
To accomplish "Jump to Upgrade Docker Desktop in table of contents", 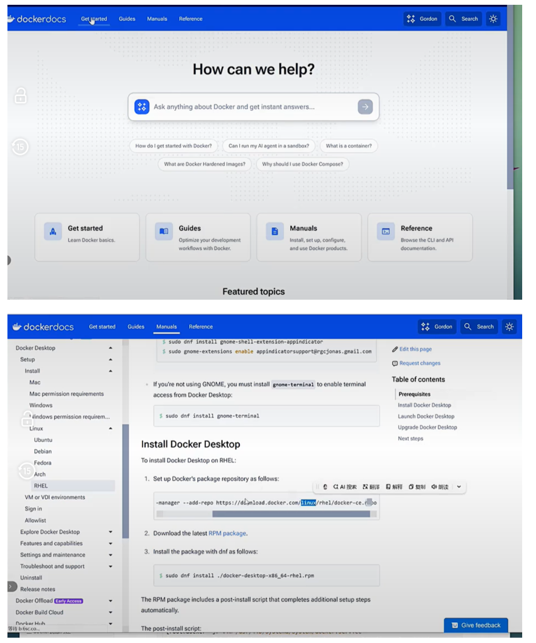I will click(428, 427).
